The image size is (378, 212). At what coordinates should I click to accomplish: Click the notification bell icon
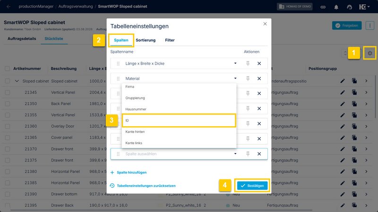click(336, 7)
